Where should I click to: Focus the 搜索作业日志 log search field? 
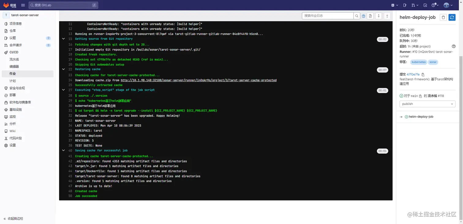(x=328, y=16)
